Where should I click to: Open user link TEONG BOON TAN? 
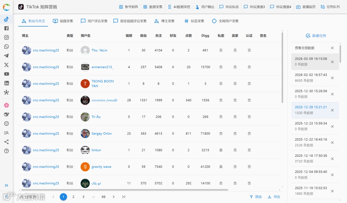pyautogui.click(x=103, y=83)
